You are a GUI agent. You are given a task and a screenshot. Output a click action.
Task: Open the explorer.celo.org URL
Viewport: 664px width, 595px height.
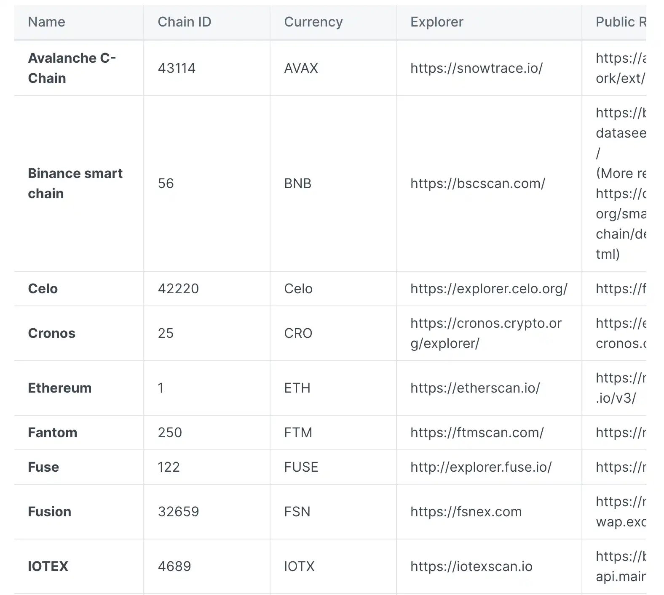489,289
